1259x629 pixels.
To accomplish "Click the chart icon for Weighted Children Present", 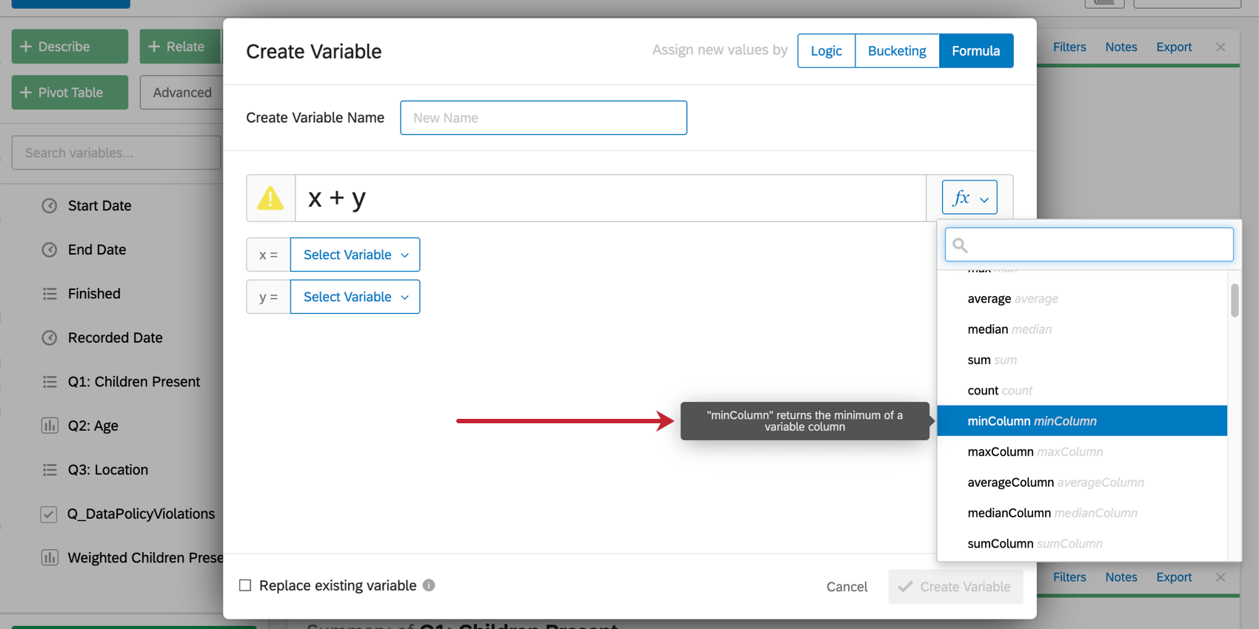I will (x=50, y=557).
